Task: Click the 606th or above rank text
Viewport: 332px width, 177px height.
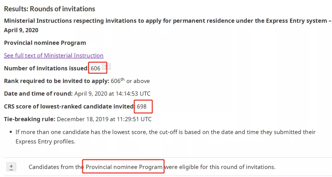Action: click(130, 81)
